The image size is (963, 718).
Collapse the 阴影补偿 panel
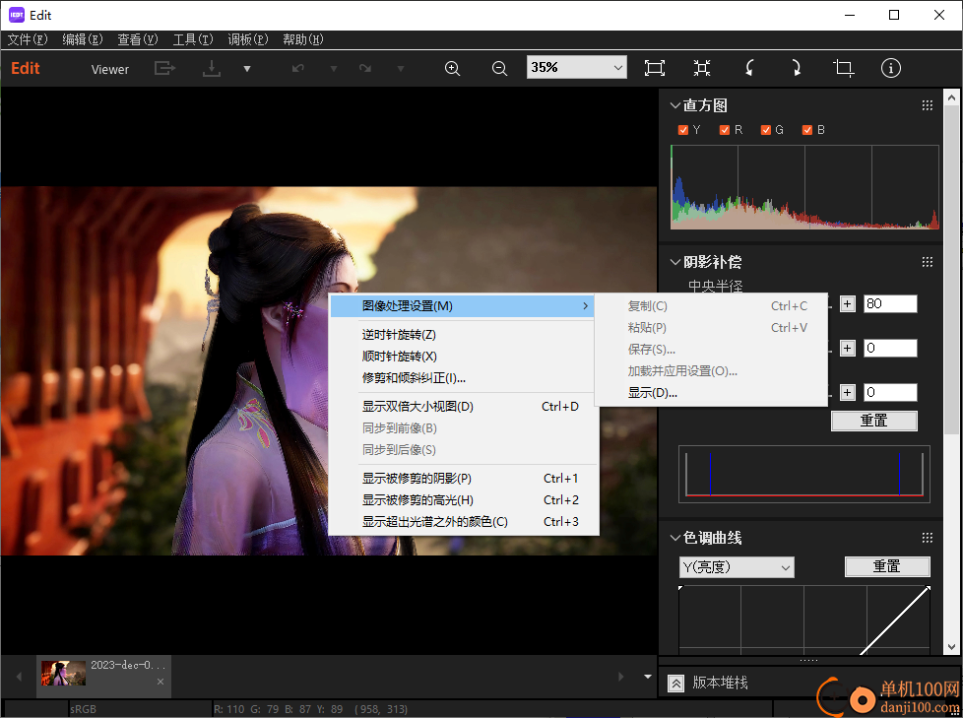pyautogui.click(x=674, y=262)
